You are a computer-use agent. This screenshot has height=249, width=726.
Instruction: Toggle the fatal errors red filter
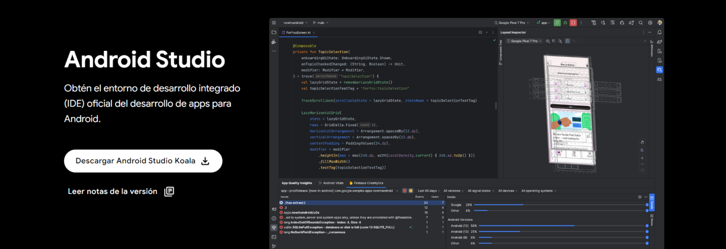click(x=405, y=191)
